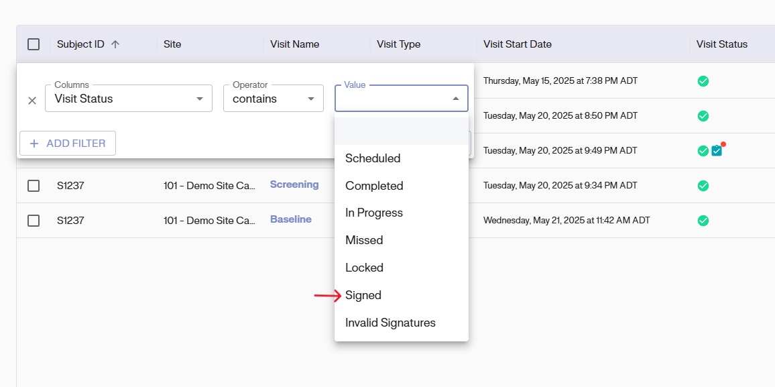Check the box for the Screening visit row

34,186
